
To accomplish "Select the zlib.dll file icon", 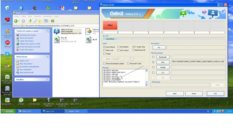I will [x=89, y=40].
